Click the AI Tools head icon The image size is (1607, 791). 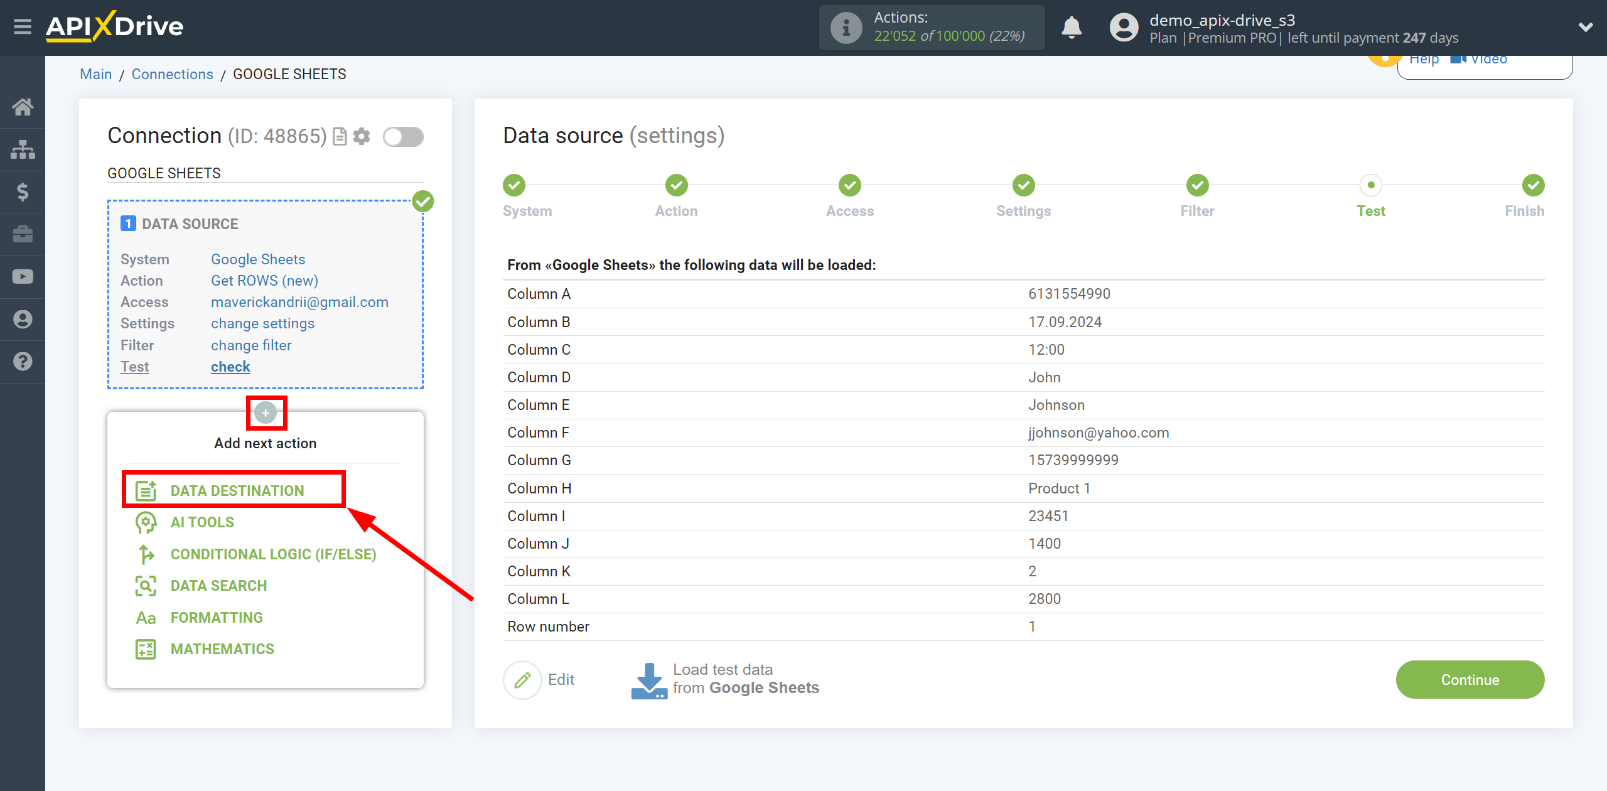[x=146, y=522]
